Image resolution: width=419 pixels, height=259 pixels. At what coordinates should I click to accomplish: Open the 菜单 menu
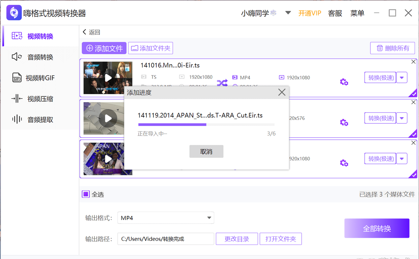click(357, 13)
